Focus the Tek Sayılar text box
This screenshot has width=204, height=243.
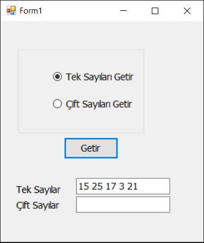pyautogui.click(x=123, y=186)
